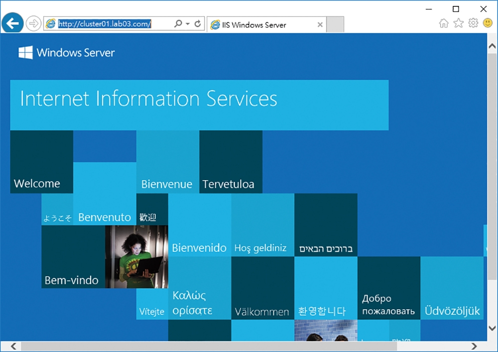The image size is (498, 352).
Task: Click the Hoş geldiniz tile
Action: coord(262,225)
